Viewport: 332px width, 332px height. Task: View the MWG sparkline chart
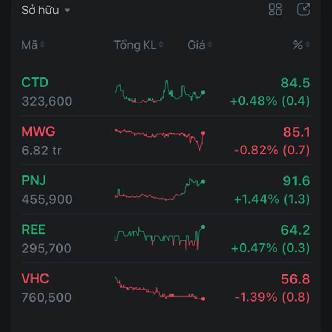tap(160, 138)
